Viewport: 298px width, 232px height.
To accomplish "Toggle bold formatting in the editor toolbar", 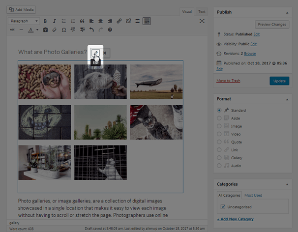I will (45, 21).
